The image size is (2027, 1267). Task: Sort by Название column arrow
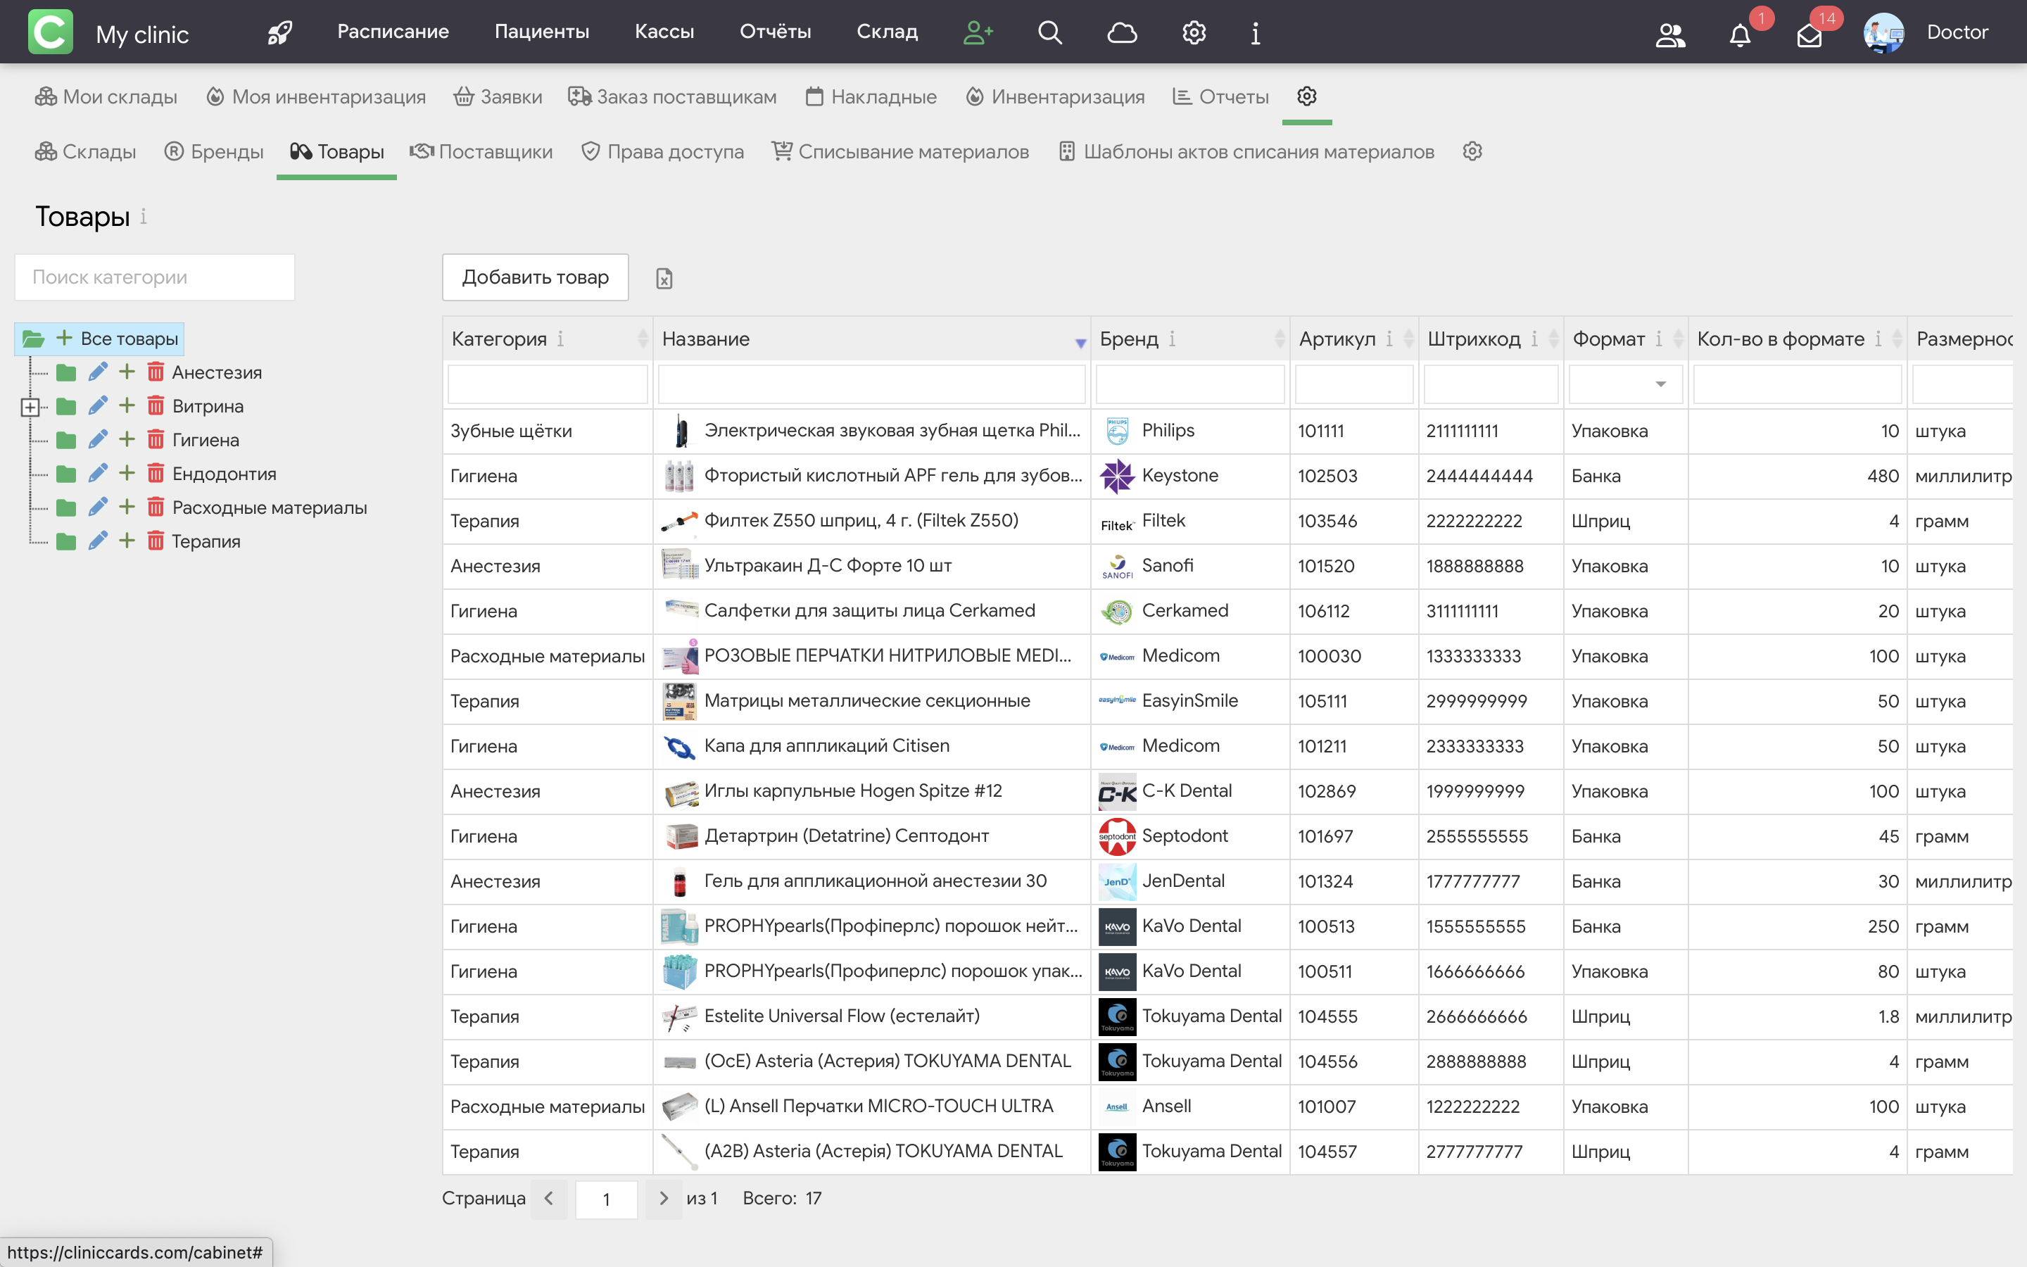point(1080,343)
